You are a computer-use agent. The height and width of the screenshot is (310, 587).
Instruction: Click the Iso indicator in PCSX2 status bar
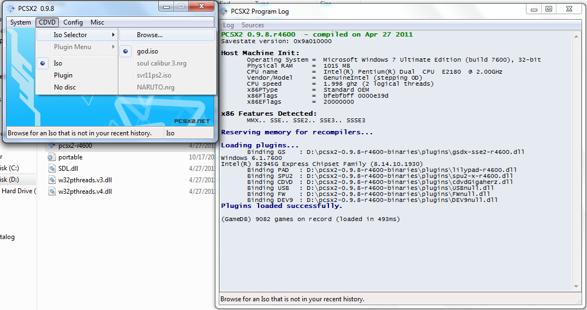click(x=170, y=133)
